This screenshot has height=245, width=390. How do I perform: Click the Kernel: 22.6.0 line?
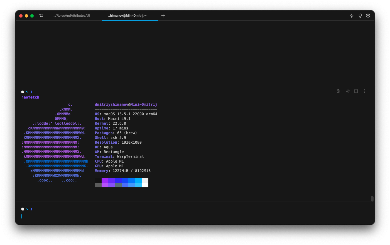(111, 123)
